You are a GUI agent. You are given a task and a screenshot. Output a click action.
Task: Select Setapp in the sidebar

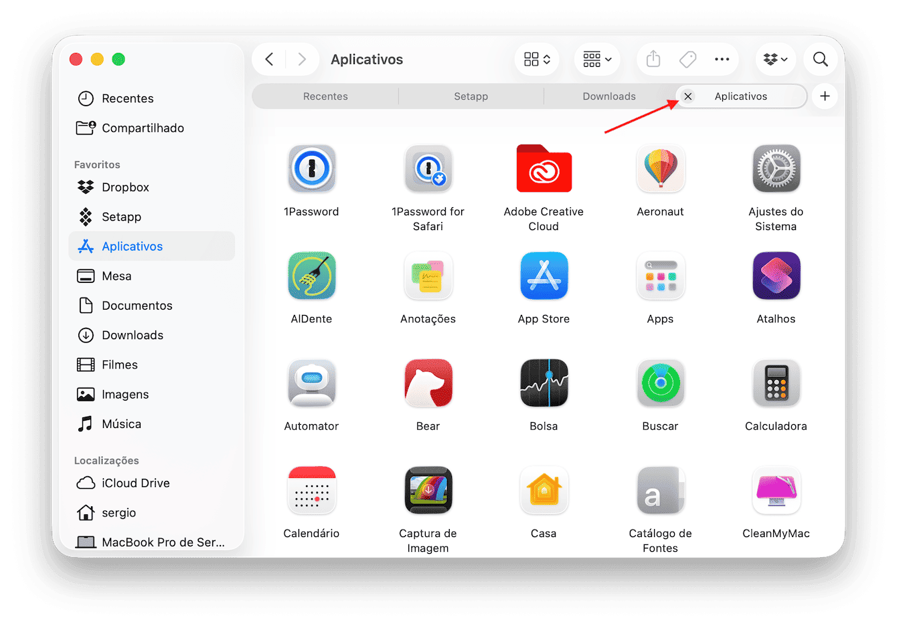[152, 217]
